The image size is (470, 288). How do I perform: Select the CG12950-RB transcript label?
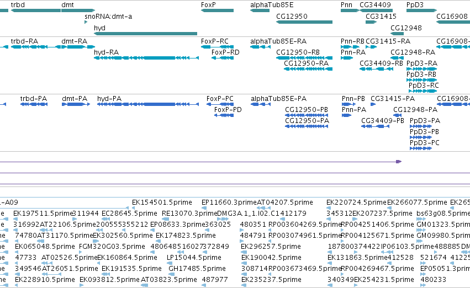(298, 52)
